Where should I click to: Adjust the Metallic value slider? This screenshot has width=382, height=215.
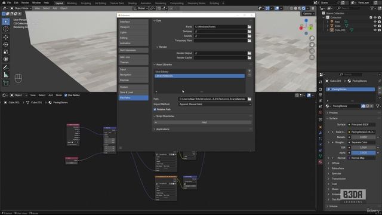tap(363, 137)
